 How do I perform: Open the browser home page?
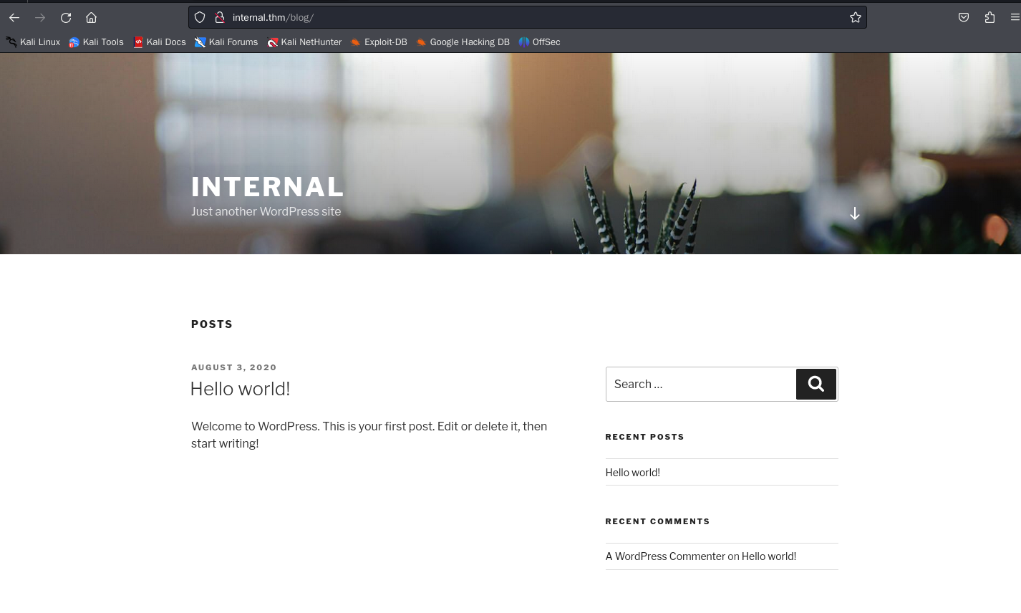point(91,17)
